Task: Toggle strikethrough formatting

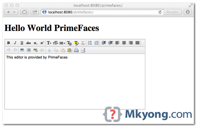Action: [29, 43]
